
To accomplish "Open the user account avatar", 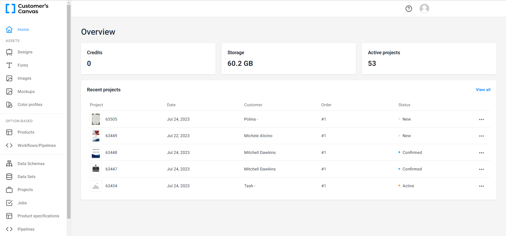I will coord(424,9).
